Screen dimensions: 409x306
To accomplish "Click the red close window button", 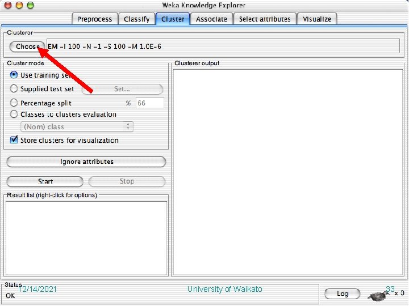I will [x=8, y=5].
